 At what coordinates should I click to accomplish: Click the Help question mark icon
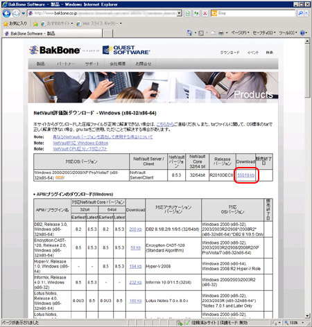pyautogui.click(x=302, y=33)
